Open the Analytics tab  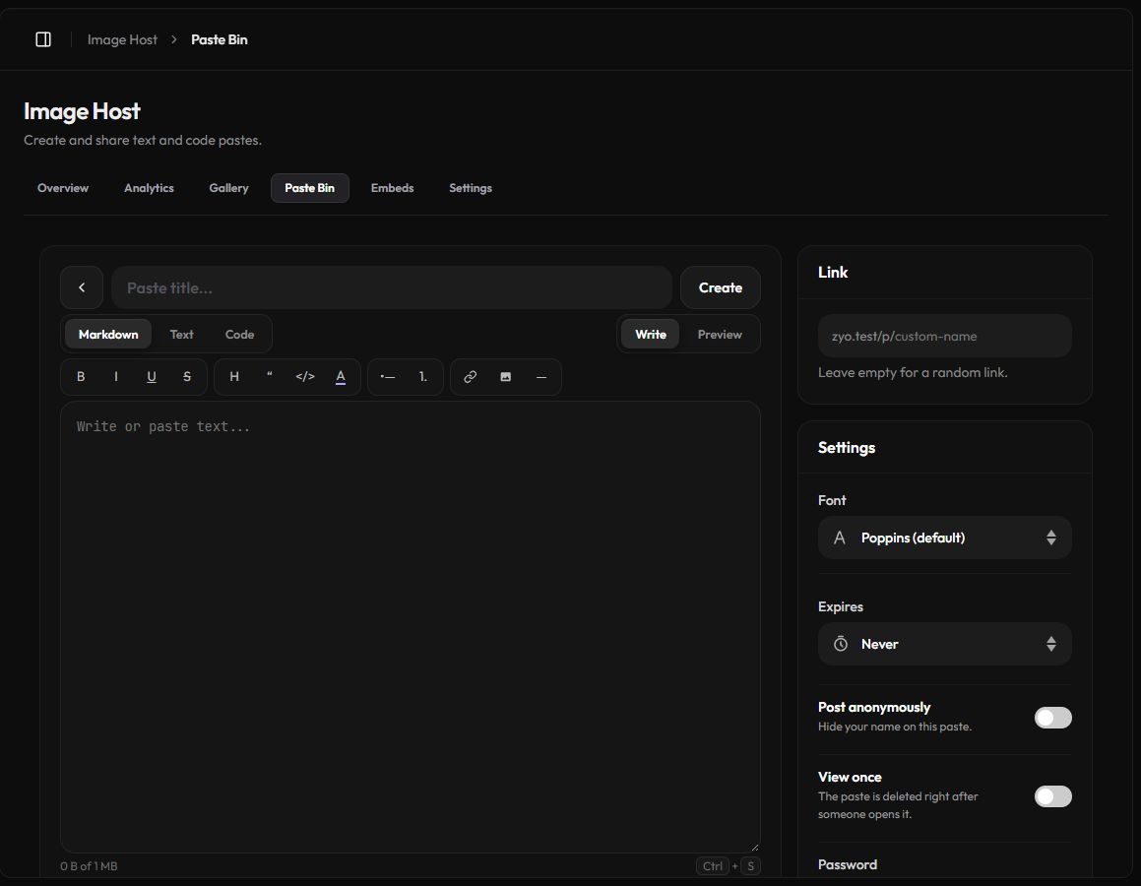point(149,188)
